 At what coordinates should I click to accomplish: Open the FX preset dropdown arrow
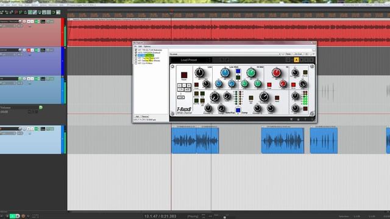click(280, 54)
